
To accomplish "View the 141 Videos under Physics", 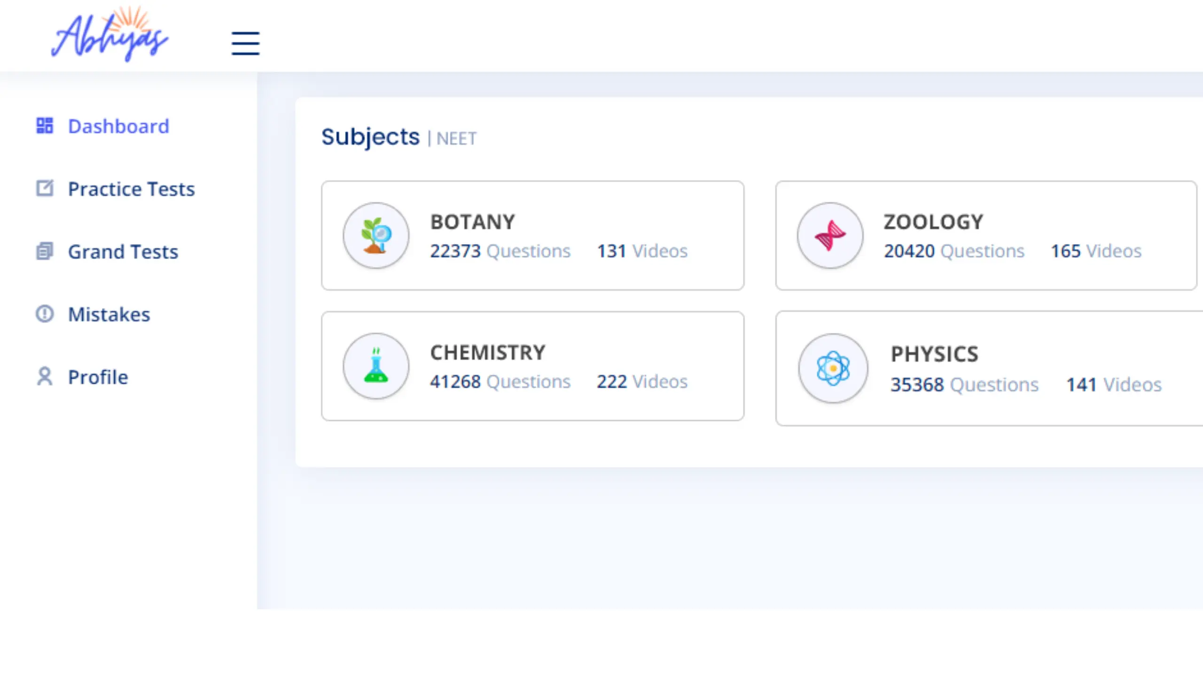I will [1114, 385].
